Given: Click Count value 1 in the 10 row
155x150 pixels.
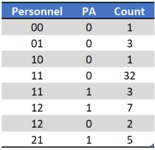Looking at the screenshot, I should [x=130, y=59].
